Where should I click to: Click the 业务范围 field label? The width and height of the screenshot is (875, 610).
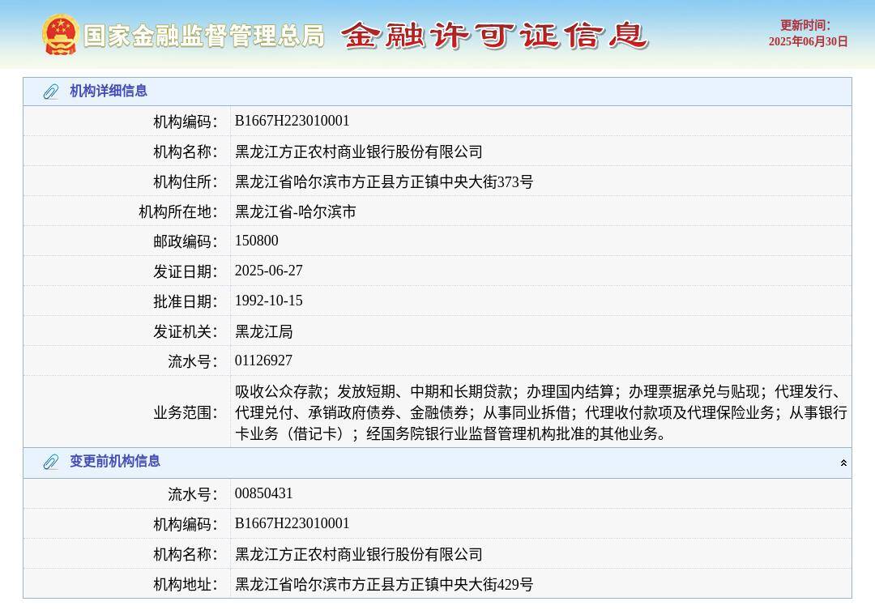(186, 413)
